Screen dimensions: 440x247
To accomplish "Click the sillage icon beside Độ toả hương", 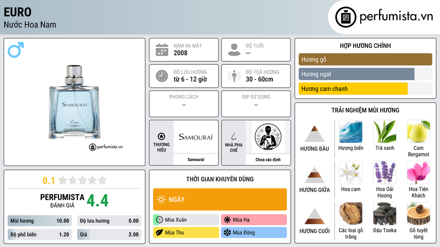I will (x=234, y=76).
